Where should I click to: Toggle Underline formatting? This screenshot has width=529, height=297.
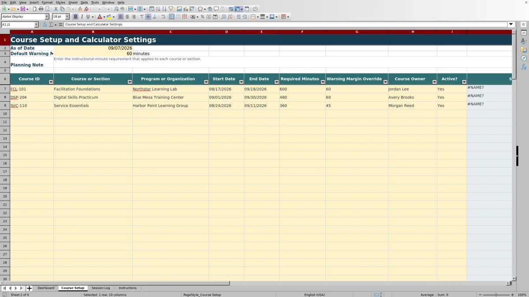pyautogui.click(x=88, y=17)
